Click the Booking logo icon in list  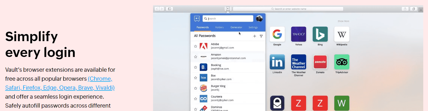[203, 67]
